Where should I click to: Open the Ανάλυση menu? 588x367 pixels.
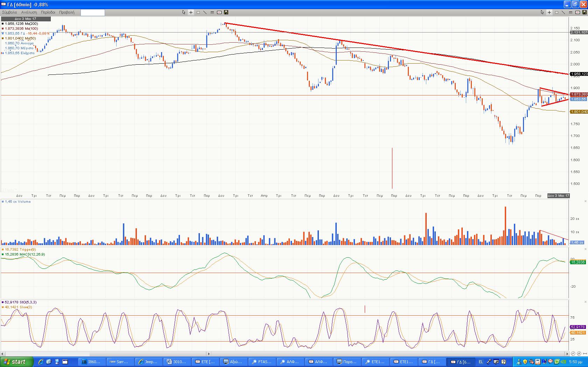click(x=29, y=12)
